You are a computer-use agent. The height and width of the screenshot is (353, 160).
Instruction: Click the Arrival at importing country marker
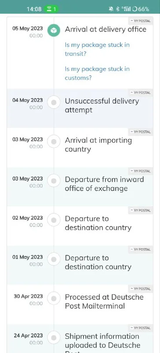coord(54,142)
